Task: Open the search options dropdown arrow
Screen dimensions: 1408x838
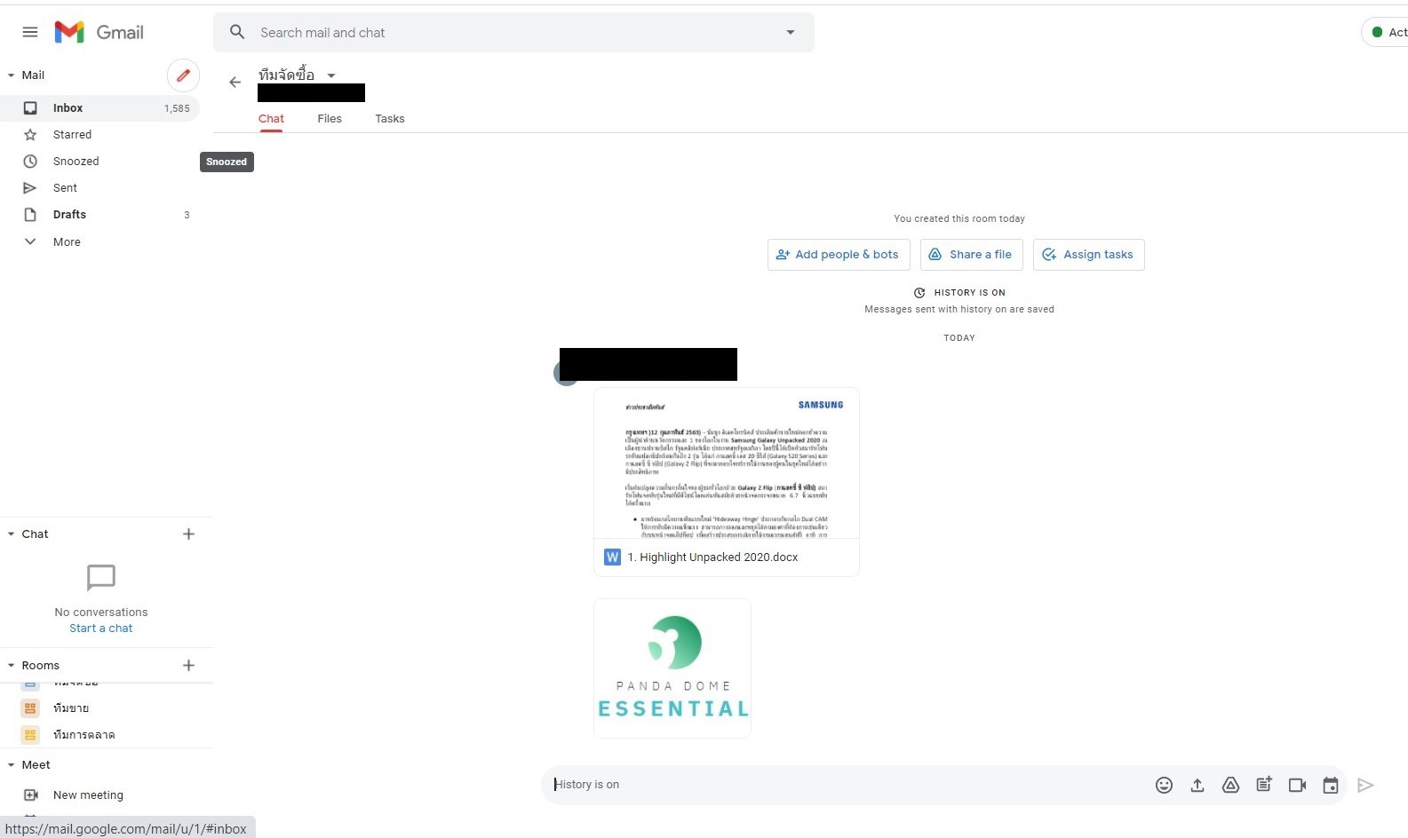Action: (x=791, y=33)
